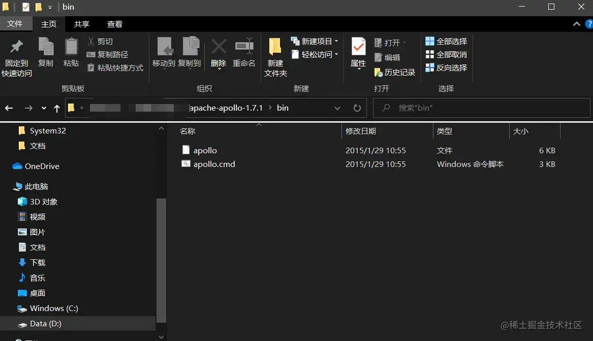Image resolution: width=593 pixels, height=341 pixels.
Task: Click the navigation pane scrollbar thumb
Action: 161,260
